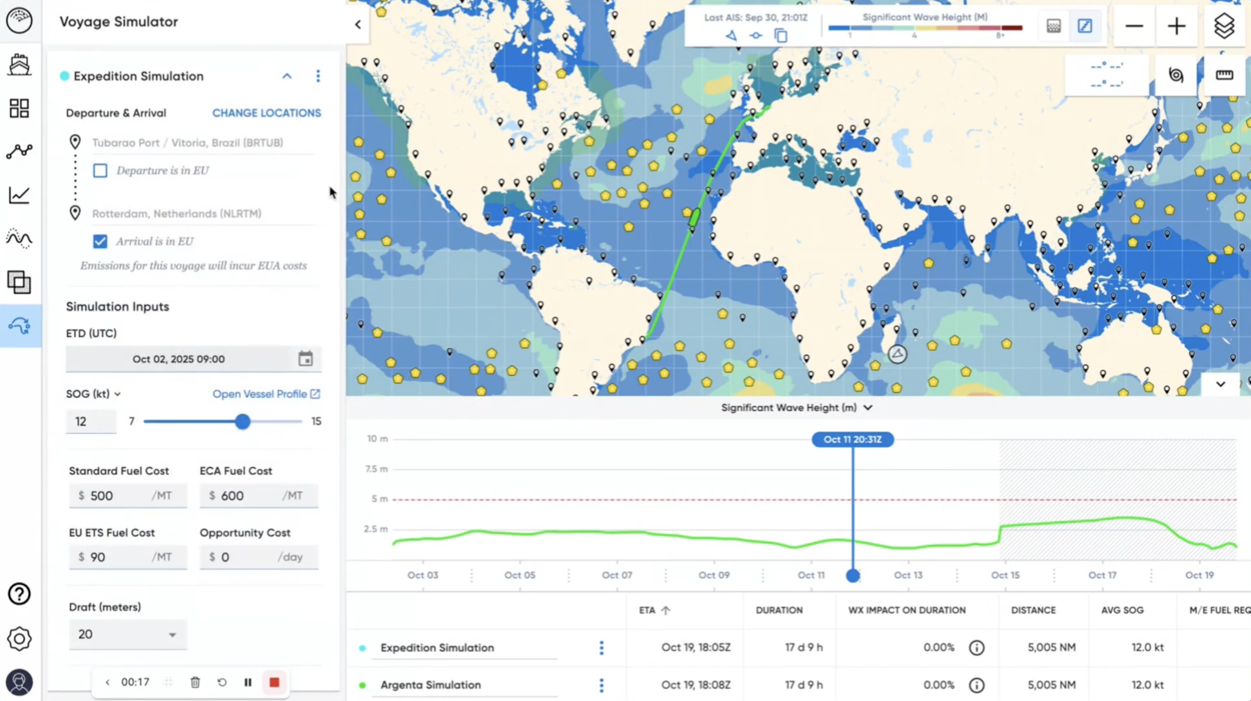
Task: Open the wave weather icon in sidebar
Action: point(20,238)
